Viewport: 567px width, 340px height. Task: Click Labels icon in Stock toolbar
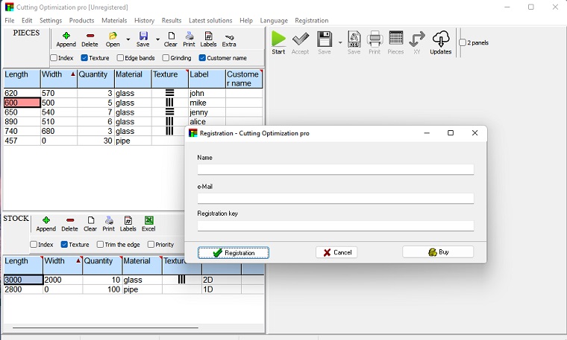click(128, 223)
